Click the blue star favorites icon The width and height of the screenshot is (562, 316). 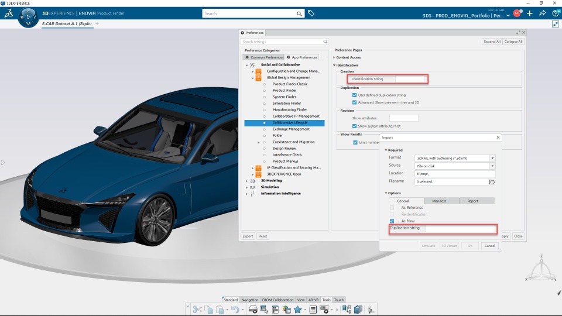pos(297,309)
